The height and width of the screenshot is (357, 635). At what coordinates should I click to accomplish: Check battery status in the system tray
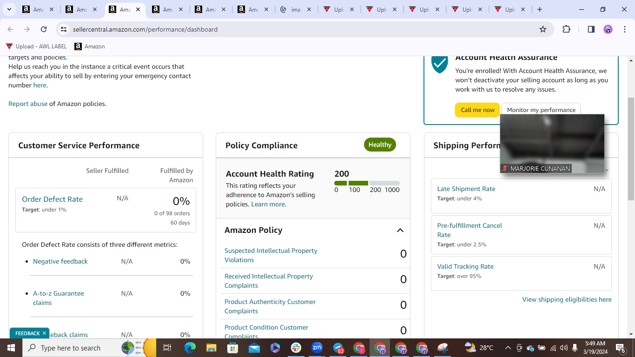click(x=542, y=348)
